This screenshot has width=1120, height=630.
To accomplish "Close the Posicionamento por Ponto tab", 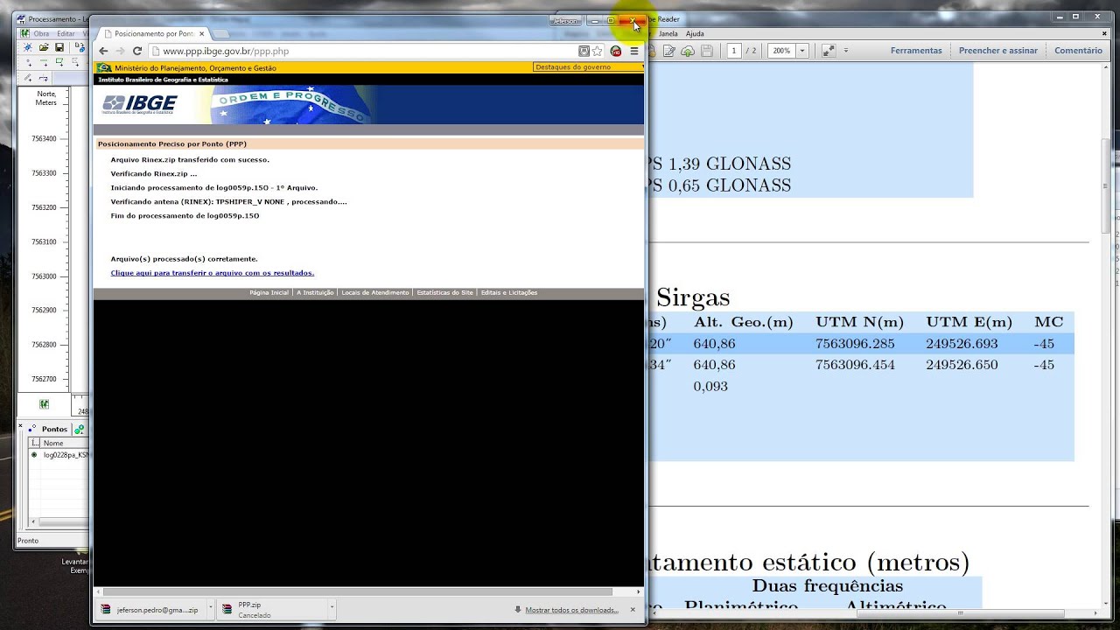I will pyautogui.click(x=201, y=33).
